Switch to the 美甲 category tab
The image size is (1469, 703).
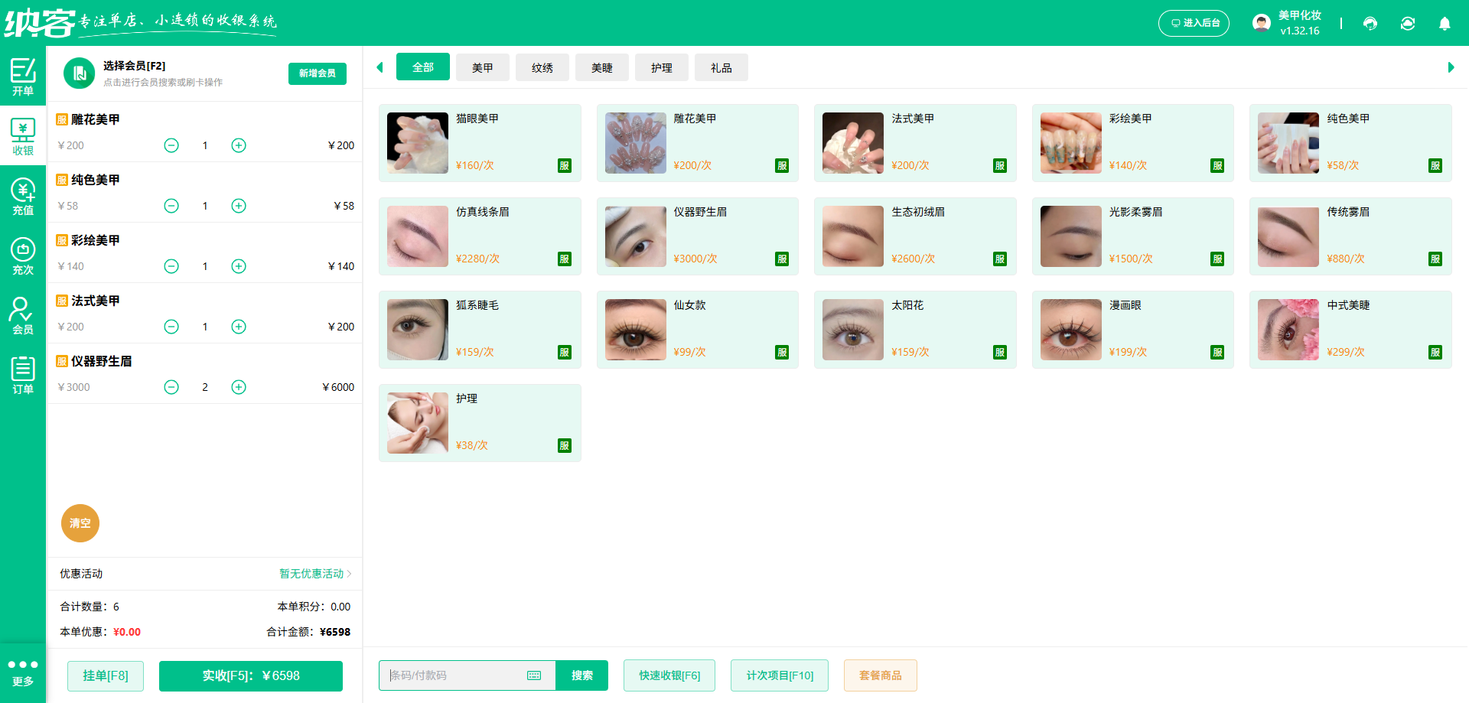point(482,67)
